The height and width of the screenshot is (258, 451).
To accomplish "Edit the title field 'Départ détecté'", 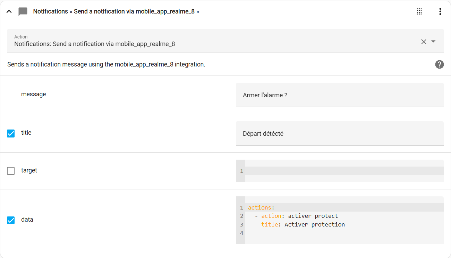I will [x=340, y=133].
